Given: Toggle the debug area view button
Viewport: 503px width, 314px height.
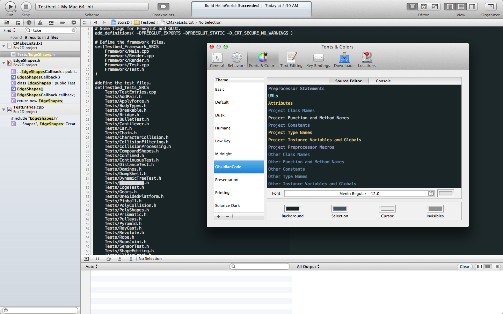Looking at the screenshot, I should coord(461,7).
